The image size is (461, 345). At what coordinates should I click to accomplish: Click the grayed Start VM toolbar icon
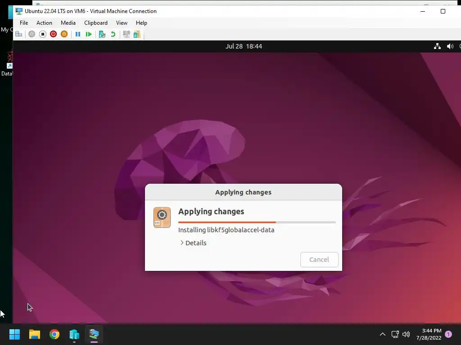pos(32,34)
